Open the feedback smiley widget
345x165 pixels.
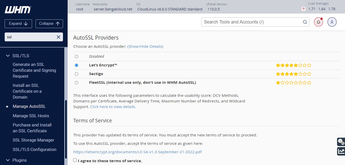click(341, 142)
